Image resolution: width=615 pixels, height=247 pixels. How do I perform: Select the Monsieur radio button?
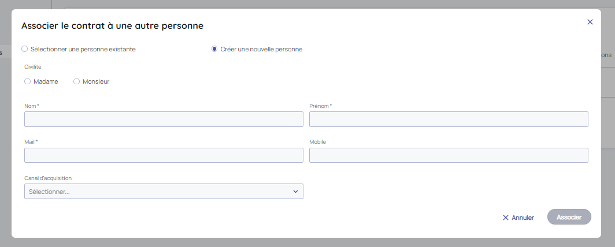[x=76, y=82]
